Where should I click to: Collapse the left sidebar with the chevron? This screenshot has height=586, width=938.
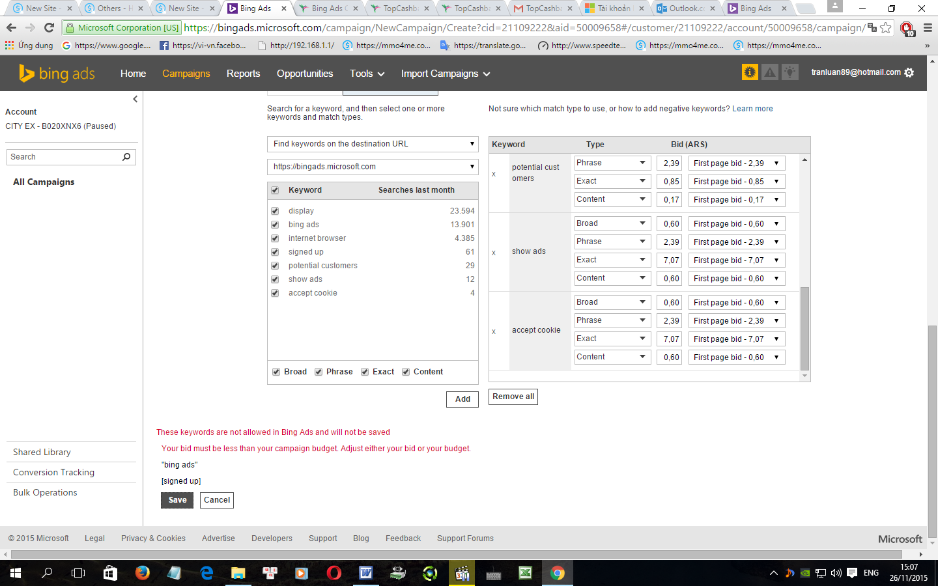135,99
